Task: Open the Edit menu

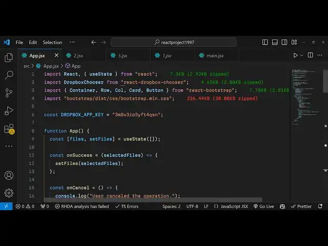Action: [x=33, y=42]
